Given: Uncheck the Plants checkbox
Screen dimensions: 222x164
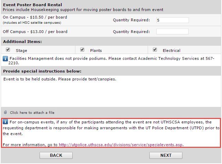Looking at the screenshot, I should click(x=82, y=50).
